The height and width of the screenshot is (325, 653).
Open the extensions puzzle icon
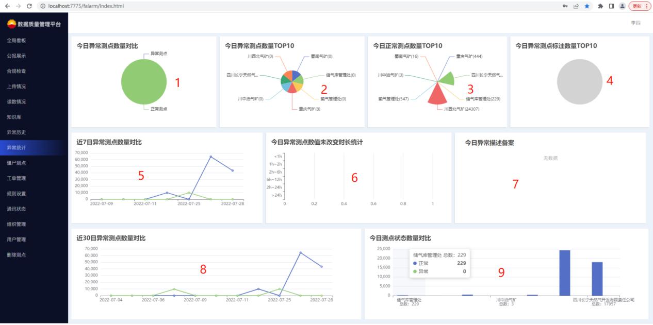pyautogui.click(x=600, y=6)
